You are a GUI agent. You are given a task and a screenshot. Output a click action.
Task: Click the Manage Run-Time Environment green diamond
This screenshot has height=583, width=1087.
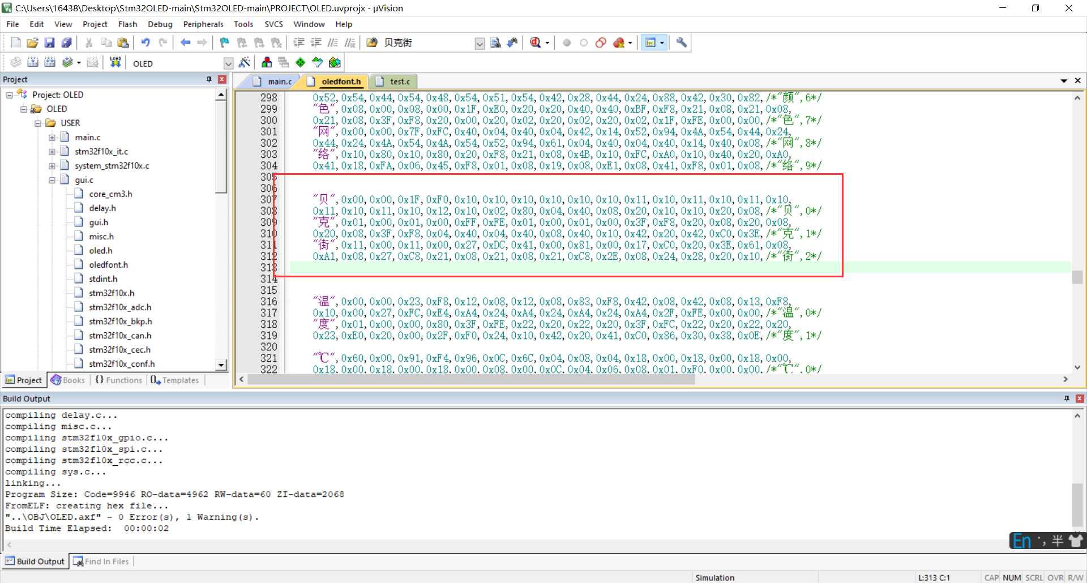[x=301, y=62]
